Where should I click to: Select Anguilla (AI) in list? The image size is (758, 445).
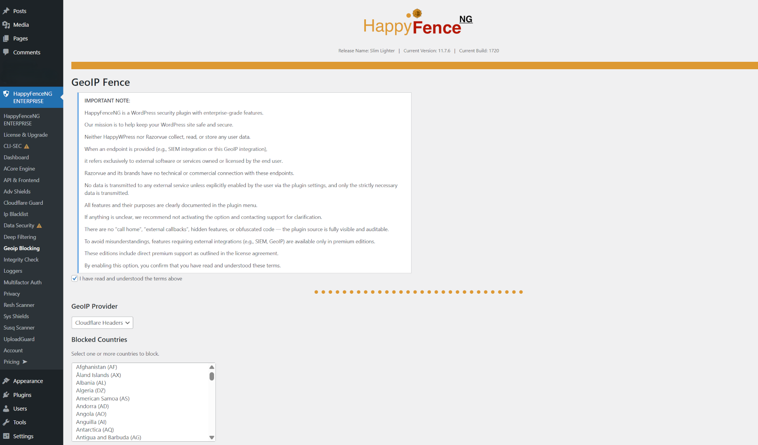[140, 422]
